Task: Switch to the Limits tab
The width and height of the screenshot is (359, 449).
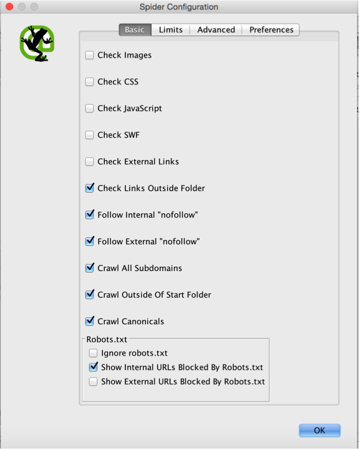Action: pos(171,30)
